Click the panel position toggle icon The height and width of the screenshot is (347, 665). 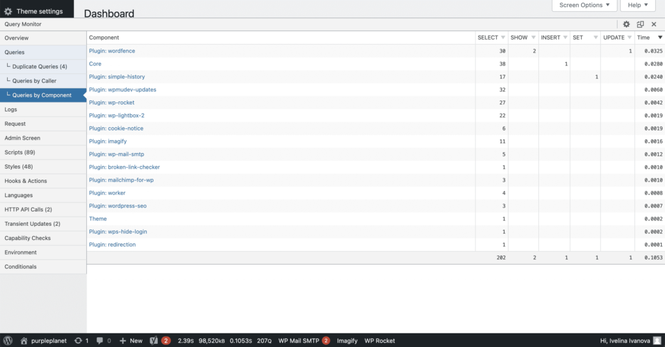[x=640, y=24]
